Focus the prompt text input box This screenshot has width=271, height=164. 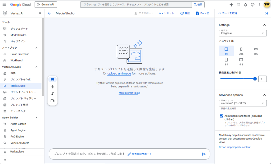(129, 154)
